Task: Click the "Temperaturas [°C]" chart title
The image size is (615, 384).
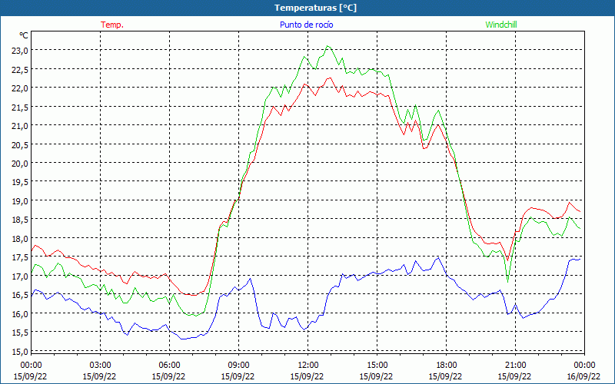Action: 315,8
